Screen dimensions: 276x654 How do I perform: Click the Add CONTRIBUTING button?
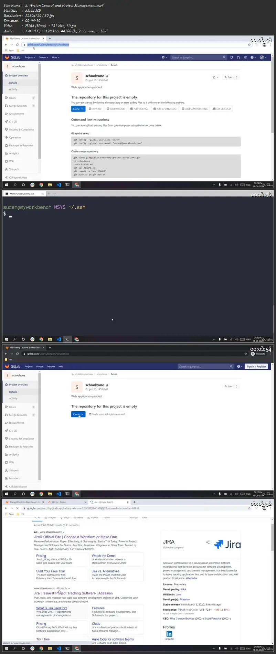pos(195,109)
